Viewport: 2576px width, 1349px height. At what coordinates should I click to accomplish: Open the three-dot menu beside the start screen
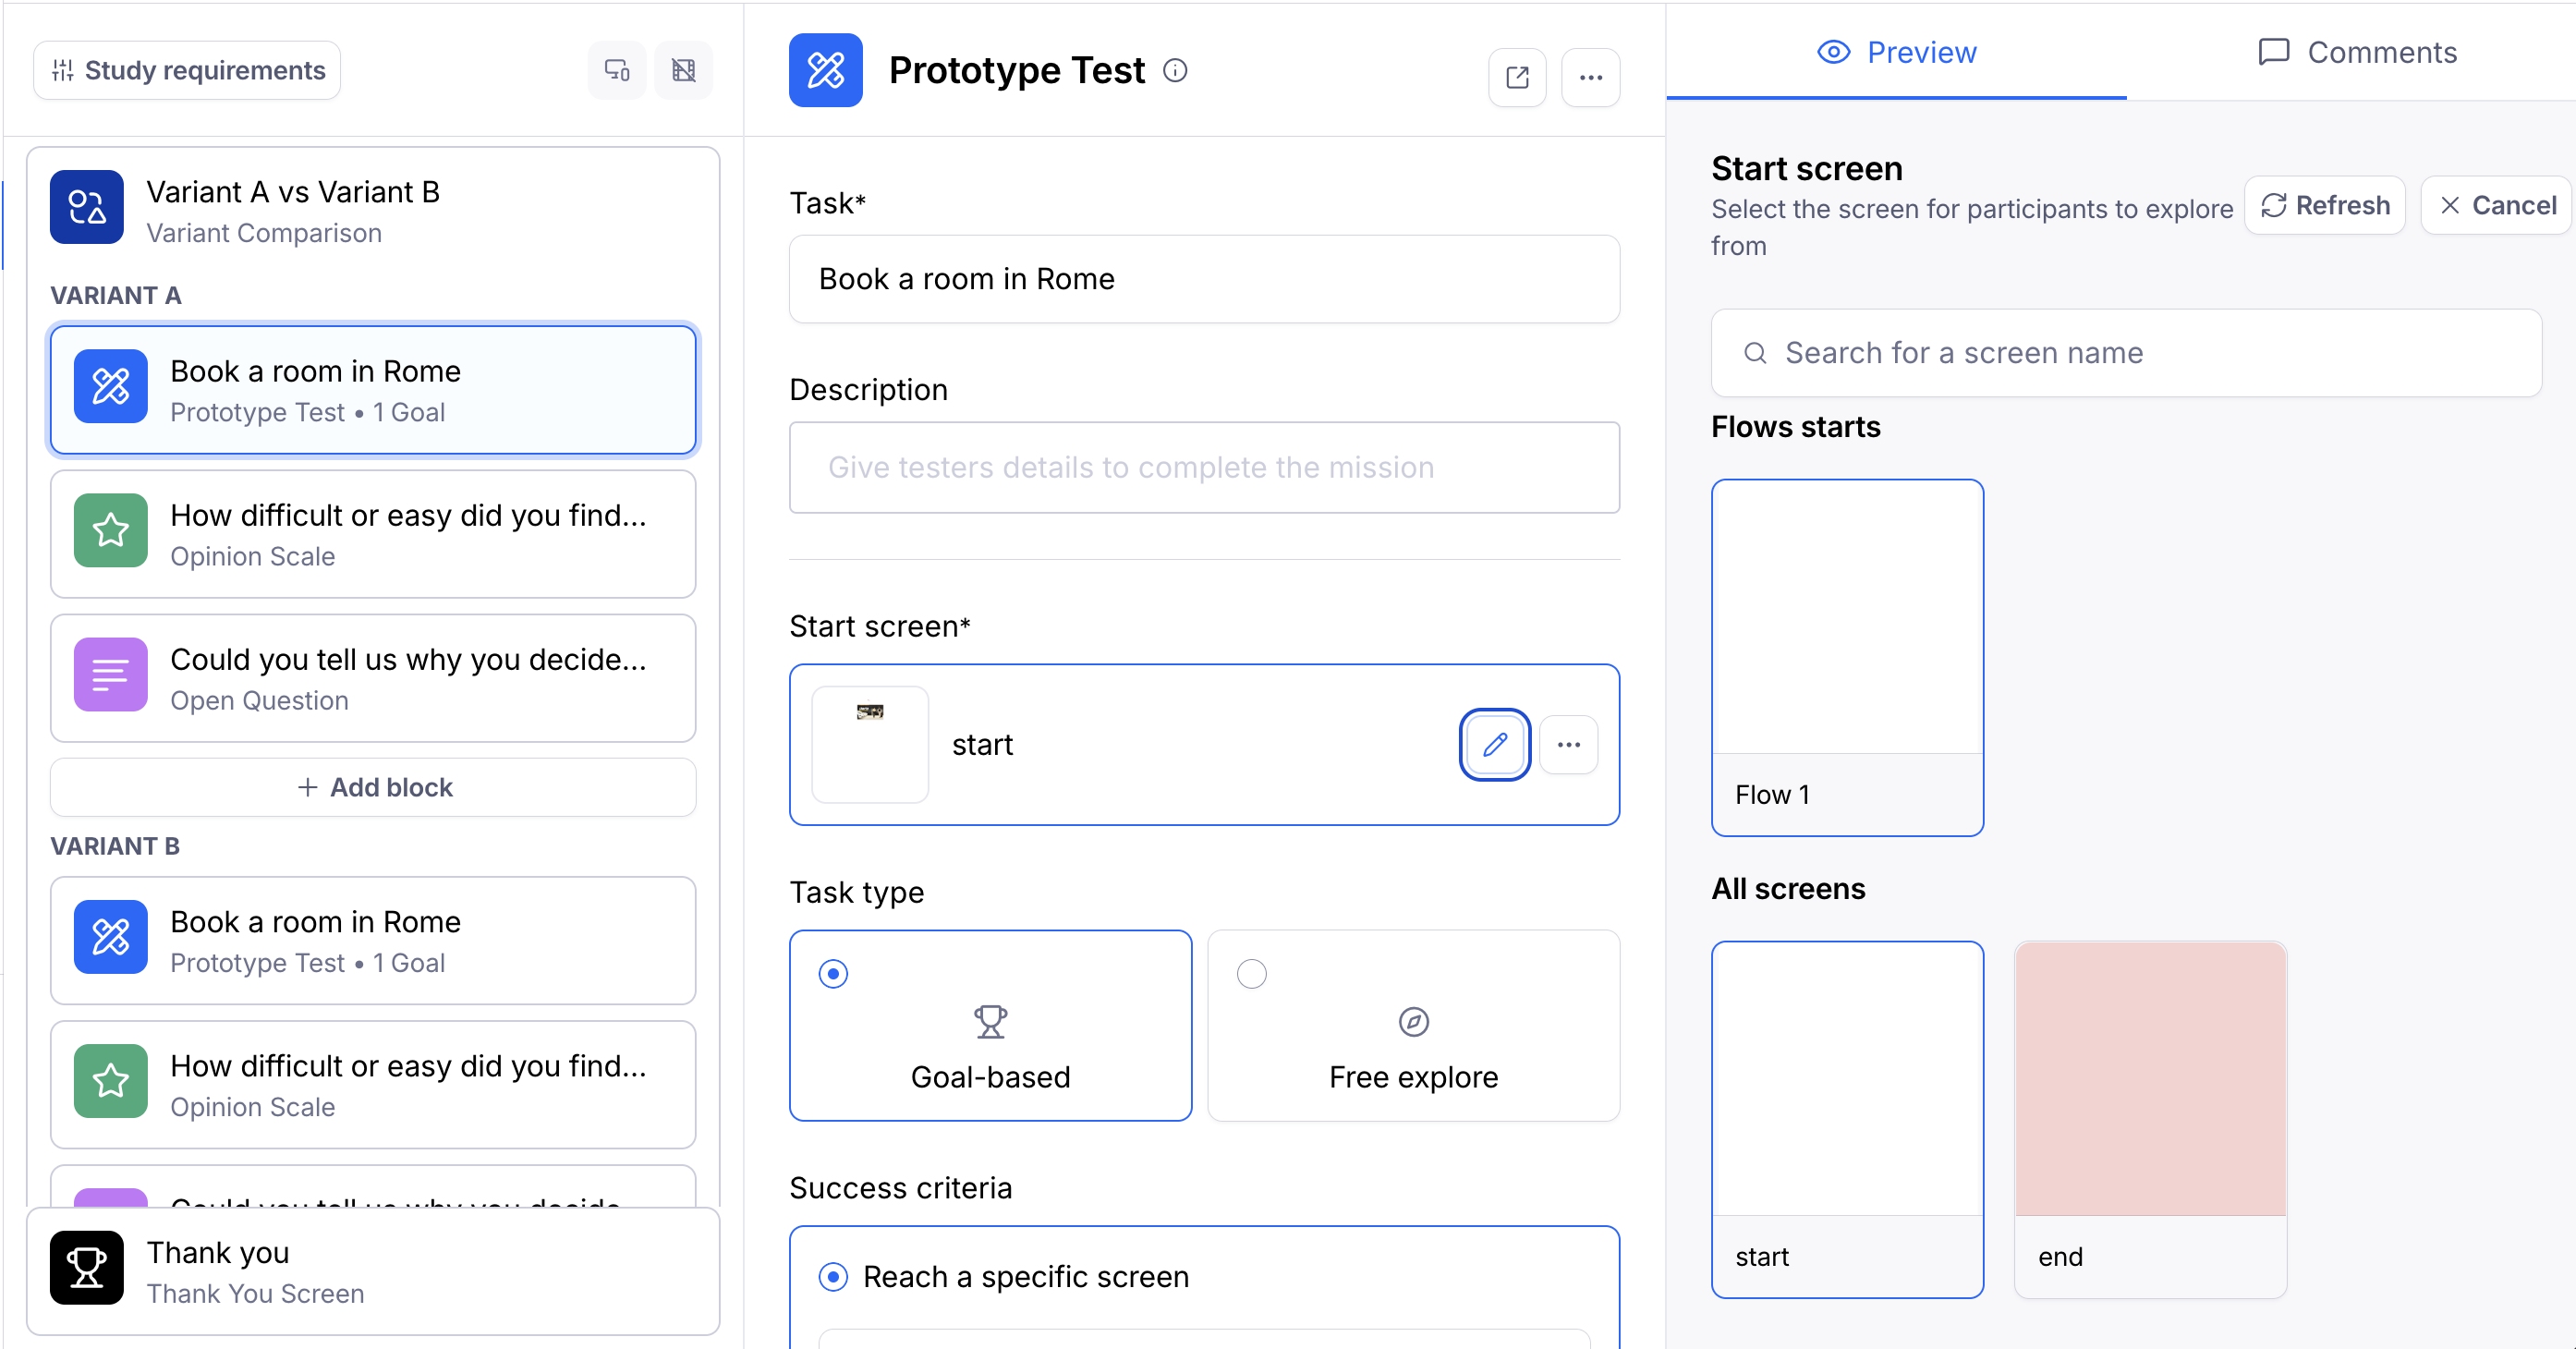[1568, 744]
